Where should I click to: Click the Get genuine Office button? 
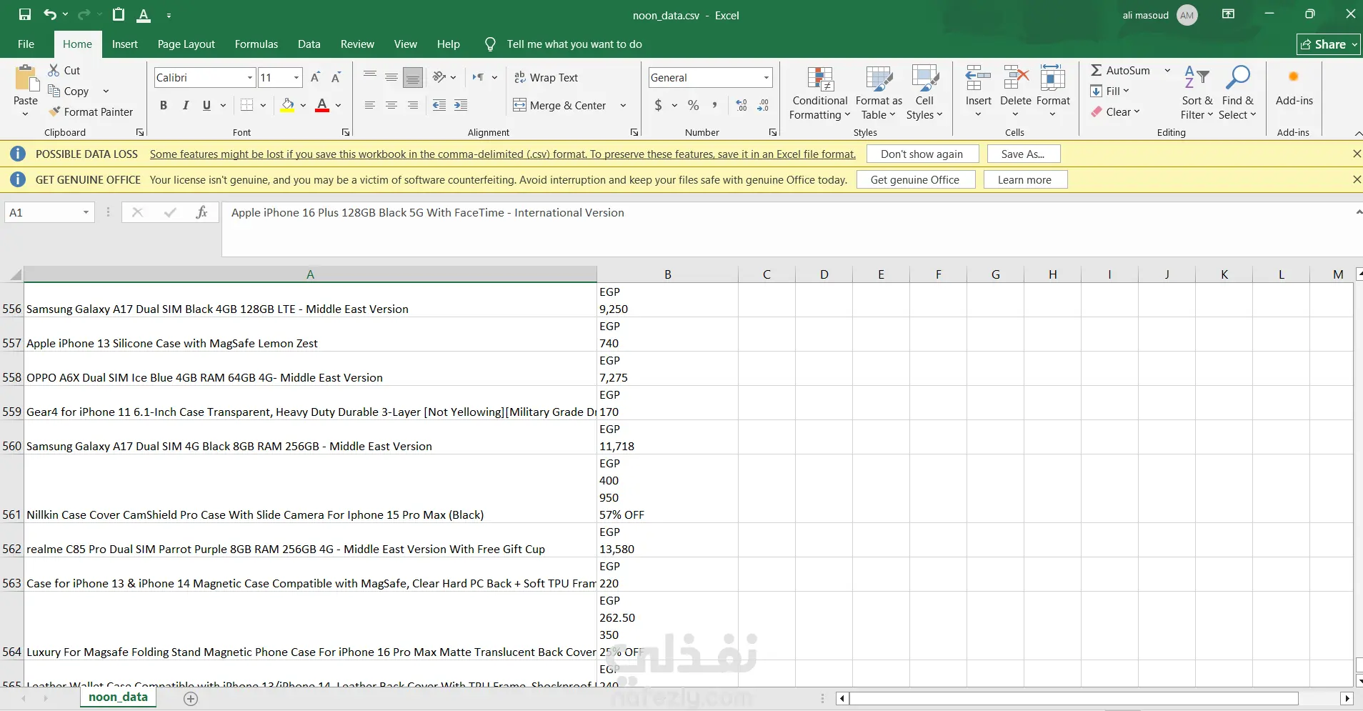pyautogui.click(x=914, y=179)
